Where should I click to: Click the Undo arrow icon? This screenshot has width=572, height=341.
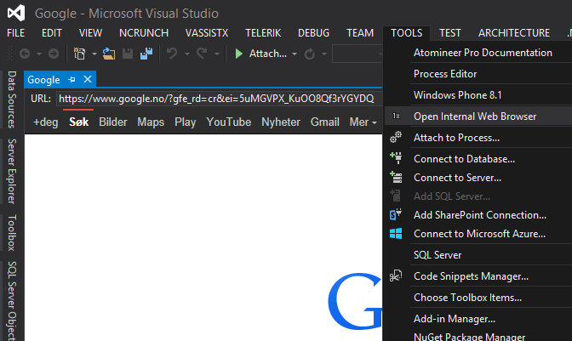pos(172,54)
